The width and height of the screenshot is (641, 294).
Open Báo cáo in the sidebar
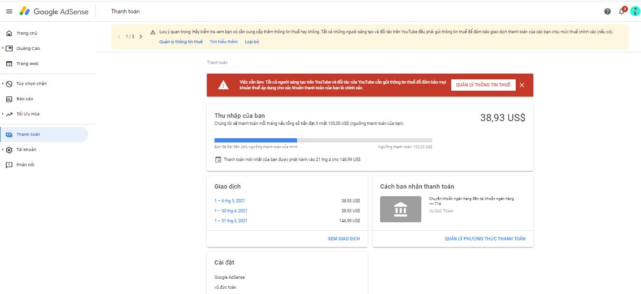coord(25,99)
